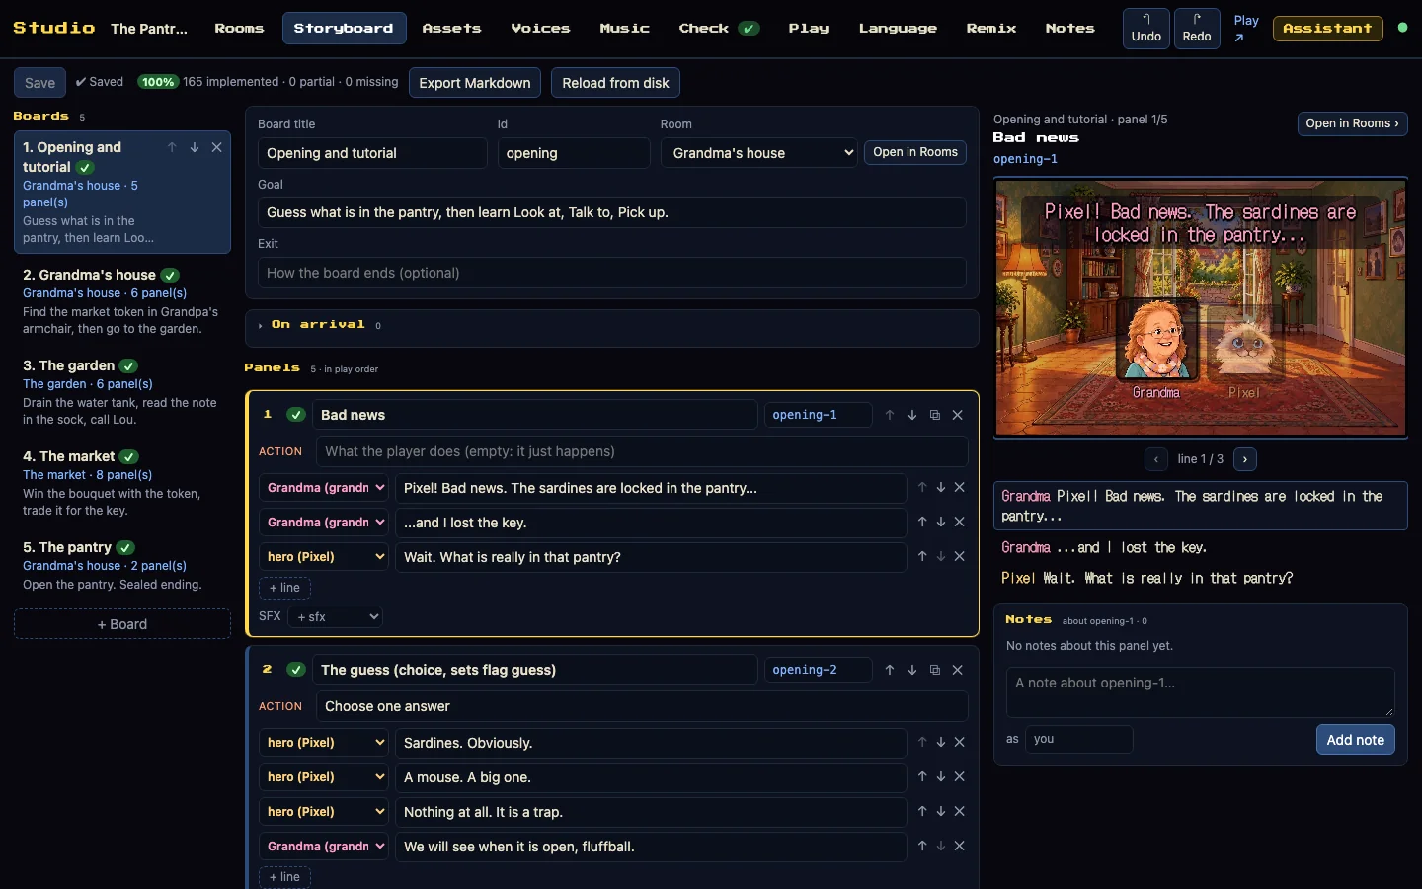Select 'The market' board in Boards list

[122, 483]
